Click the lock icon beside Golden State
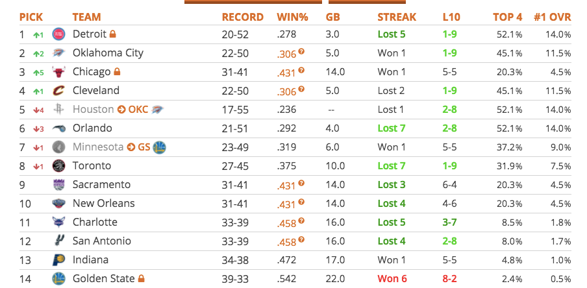The height and width of the screenshot is (288, 587). point(140,278)
